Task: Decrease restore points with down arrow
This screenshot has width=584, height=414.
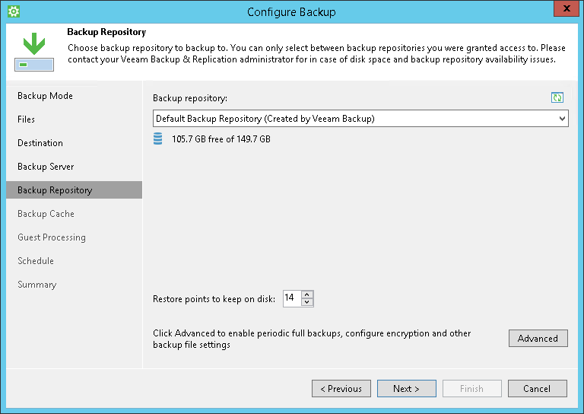Action: (x=307, y=302)
